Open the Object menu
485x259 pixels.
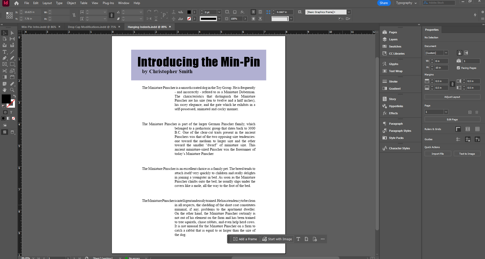pos(71,3)
